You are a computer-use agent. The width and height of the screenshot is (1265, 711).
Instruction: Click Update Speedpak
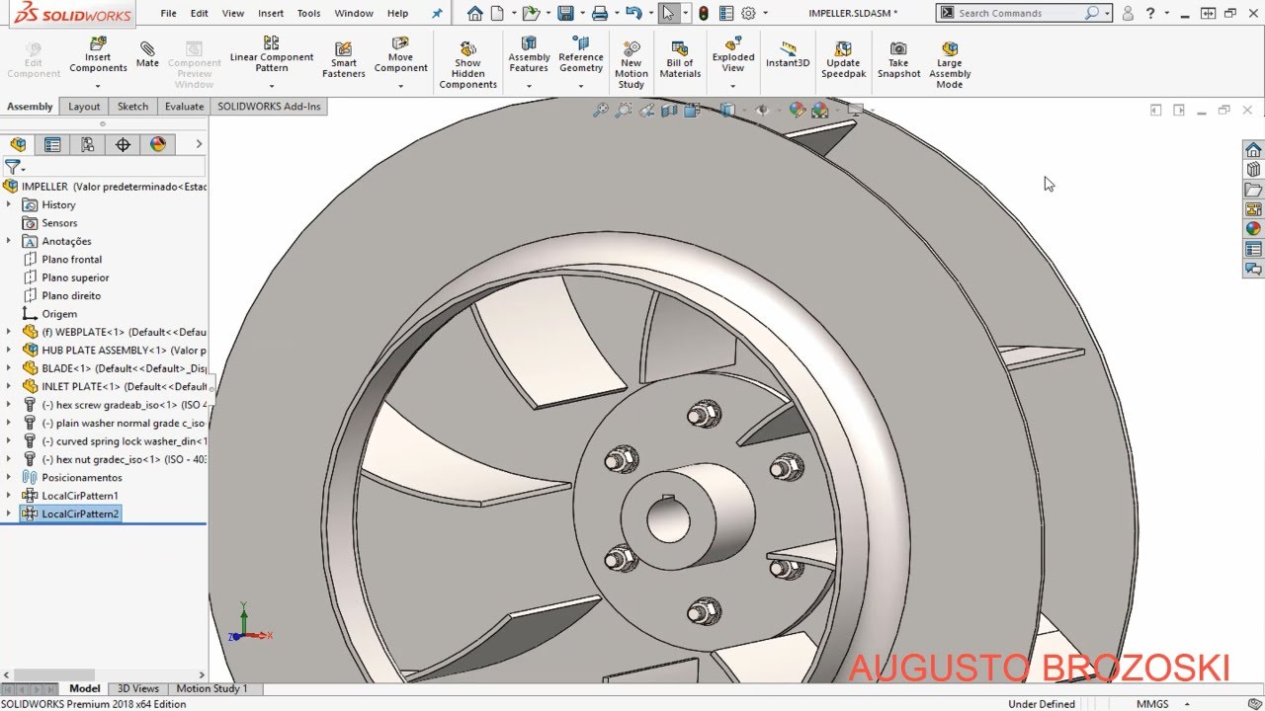843,60
